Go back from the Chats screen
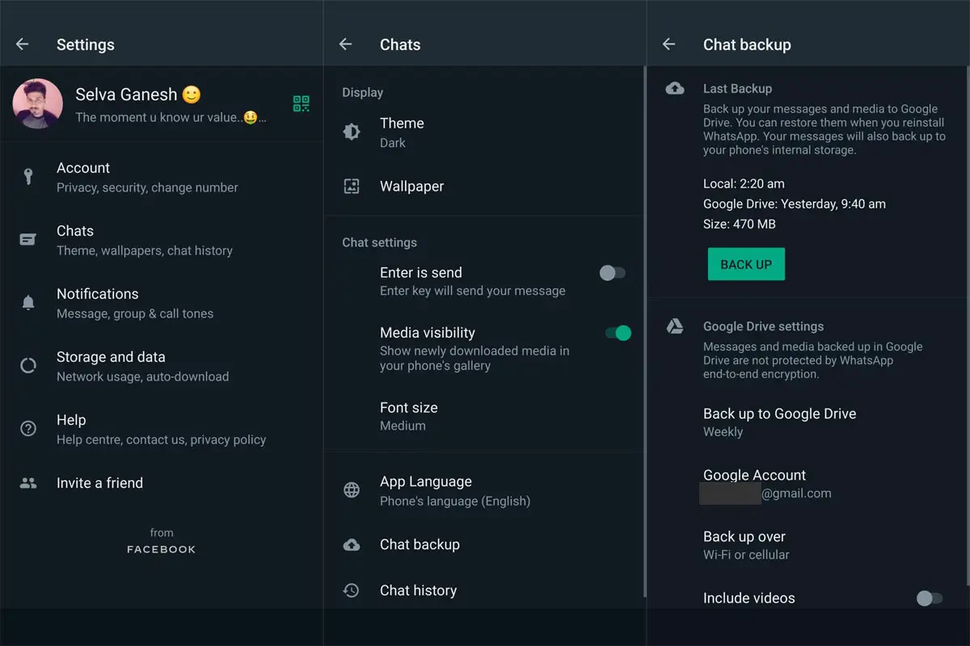Image resolution: width=970 pixels, height=646 pixels. [x=345, y=44]
